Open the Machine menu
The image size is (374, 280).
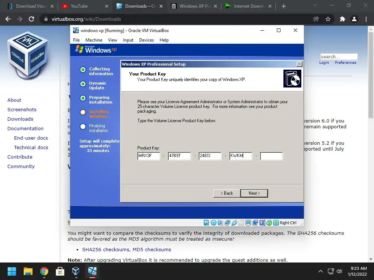(94, 40)
